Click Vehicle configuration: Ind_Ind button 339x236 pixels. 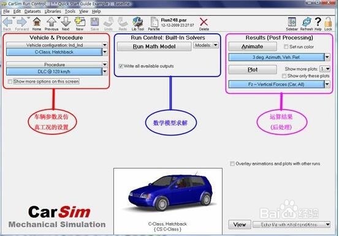point(55,45)
